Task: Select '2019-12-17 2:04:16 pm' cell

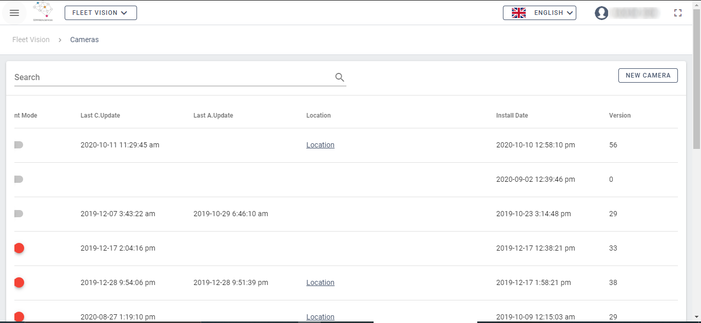Action: 118,248
